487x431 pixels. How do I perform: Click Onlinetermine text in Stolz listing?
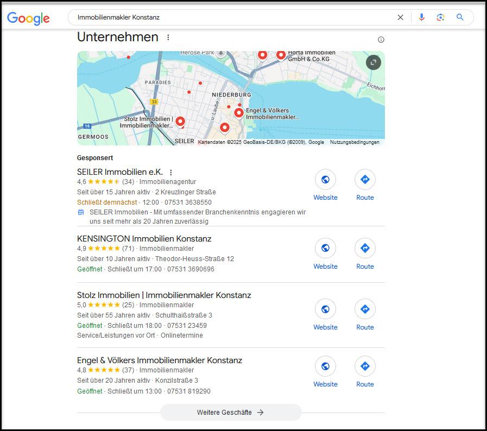pyautogui.click(x=182, y=335)
